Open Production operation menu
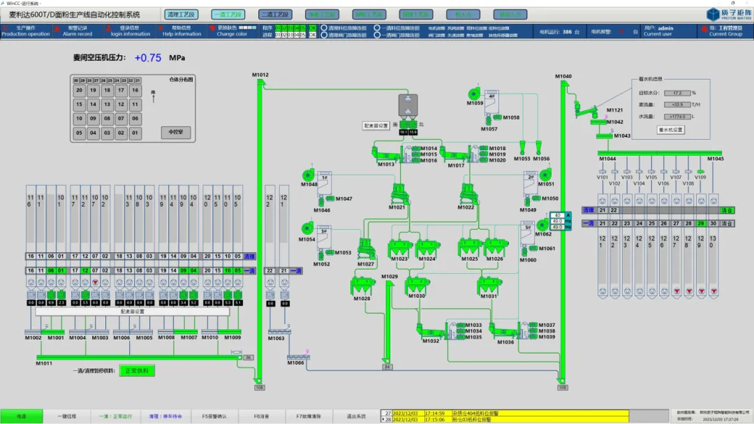Screen dimensions: 754x424 click(26, 31)
